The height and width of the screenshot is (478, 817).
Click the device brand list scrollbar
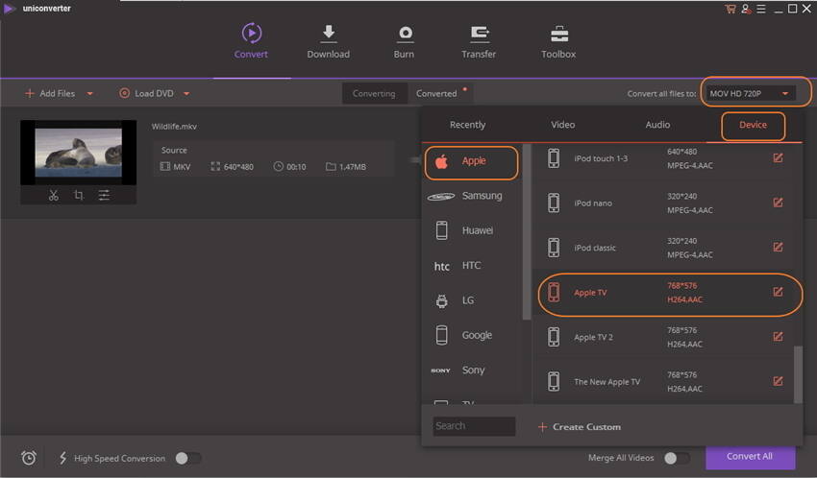527,232
